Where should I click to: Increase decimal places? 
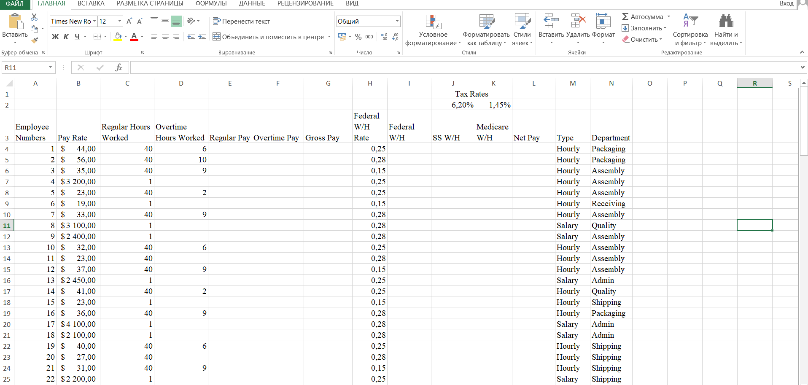click(x=384, y=37)
